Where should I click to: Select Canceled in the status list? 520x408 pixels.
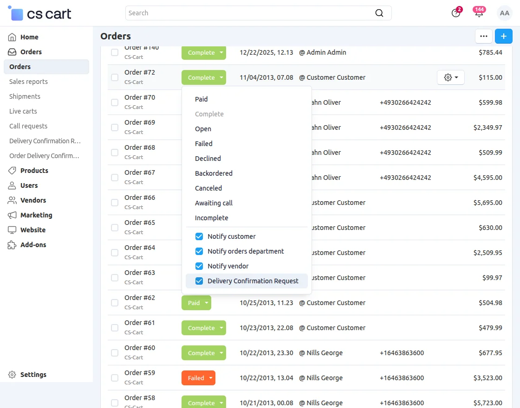[x=208, y=188]
